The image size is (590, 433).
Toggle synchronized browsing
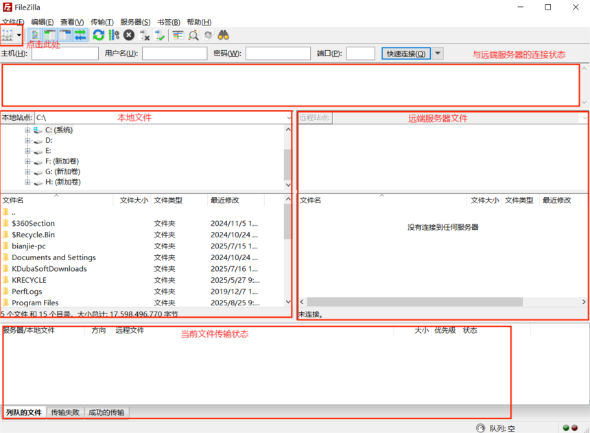[x=207, y=35]
